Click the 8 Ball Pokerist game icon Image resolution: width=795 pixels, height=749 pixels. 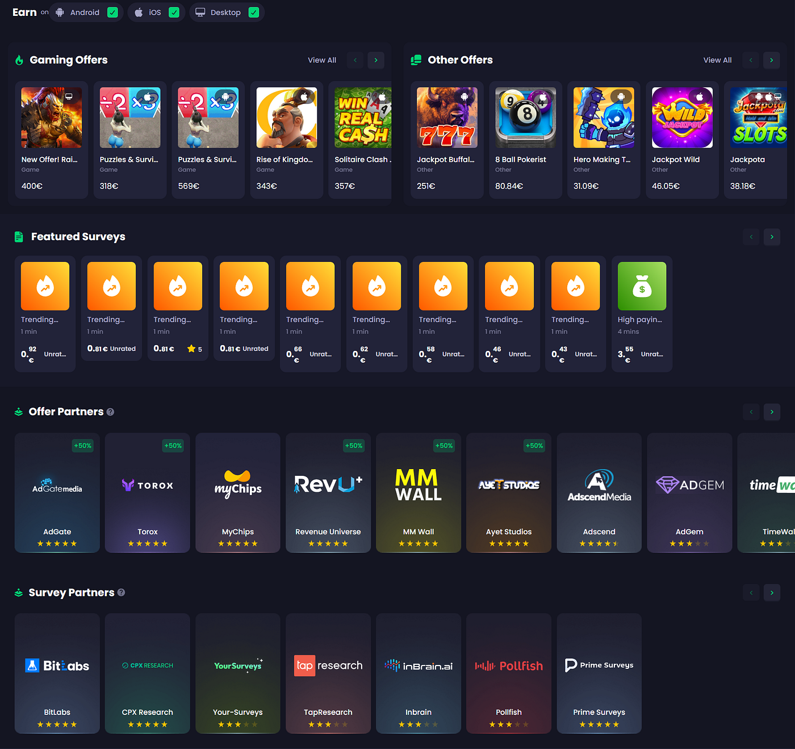tap(525, 118)
